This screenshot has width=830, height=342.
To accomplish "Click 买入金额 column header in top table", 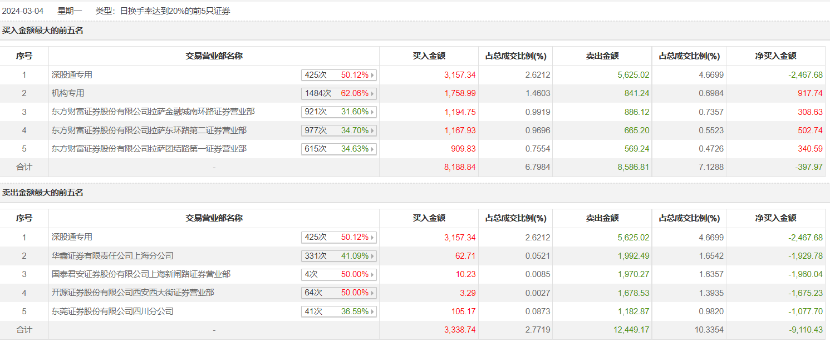I will coord(429,56).
